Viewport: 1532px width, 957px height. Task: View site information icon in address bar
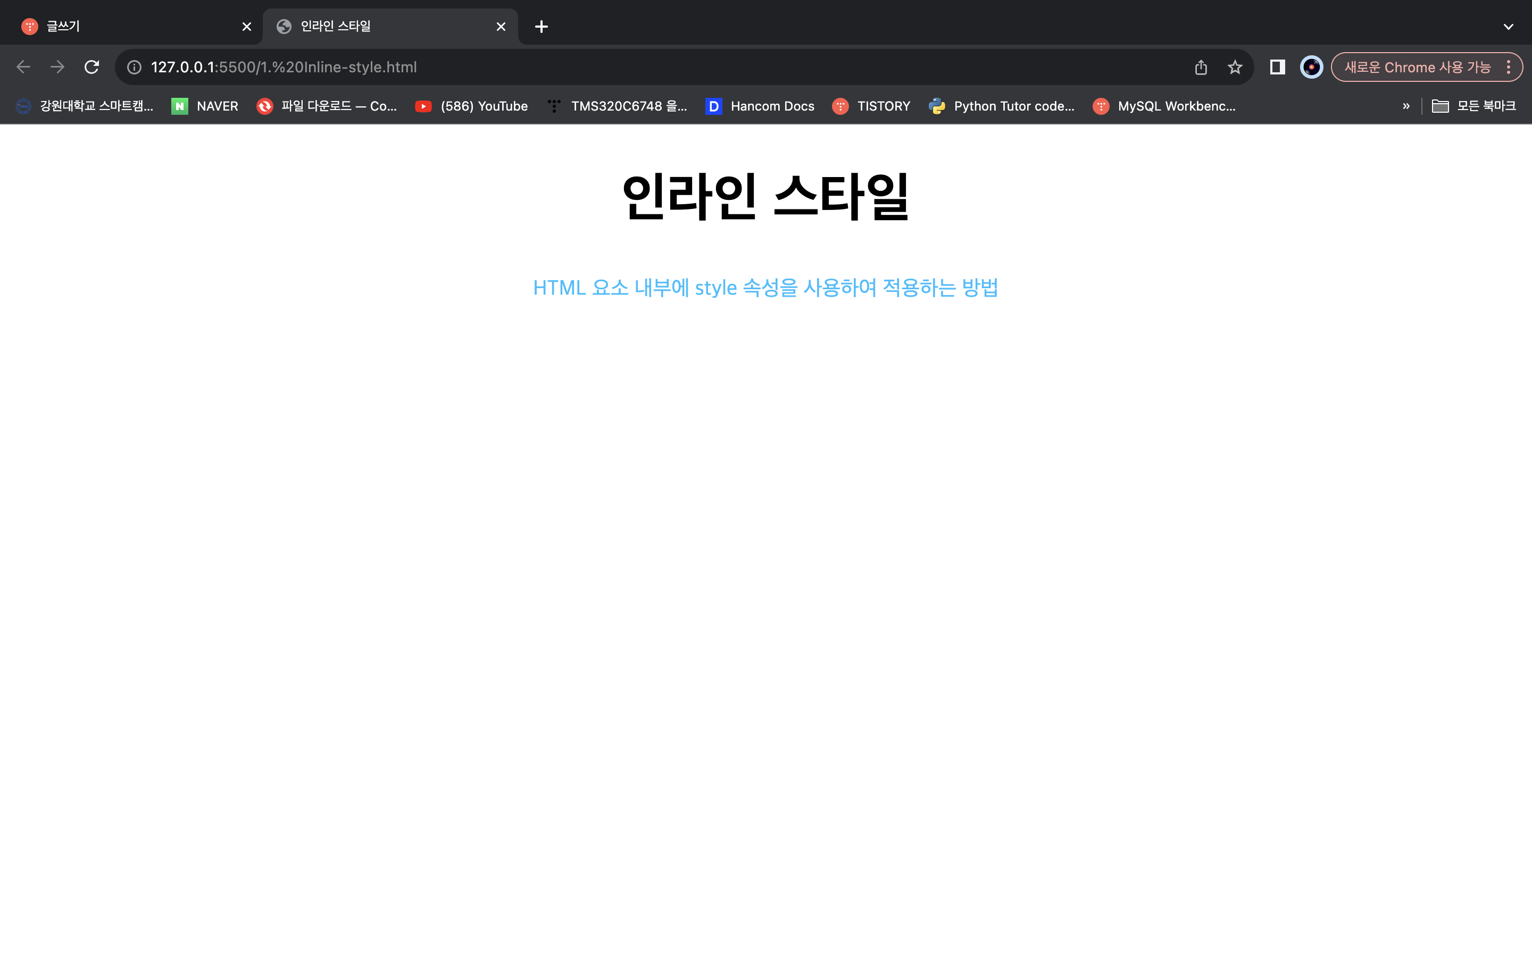pyautogui.click(x=134, y=67)
